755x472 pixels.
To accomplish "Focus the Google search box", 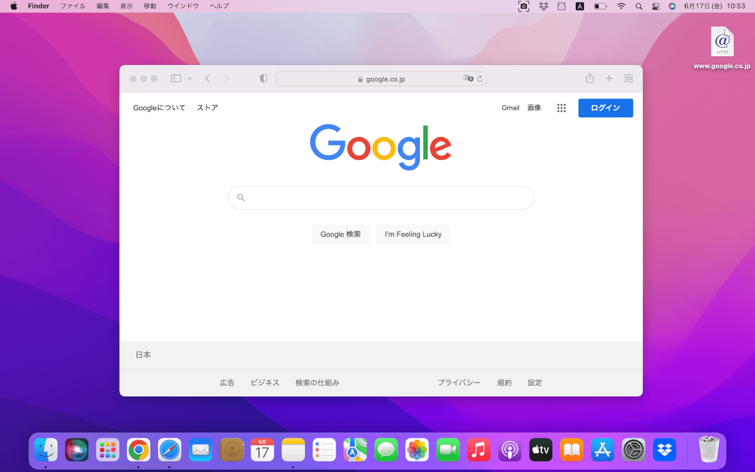I will click(x=381, y=198).
